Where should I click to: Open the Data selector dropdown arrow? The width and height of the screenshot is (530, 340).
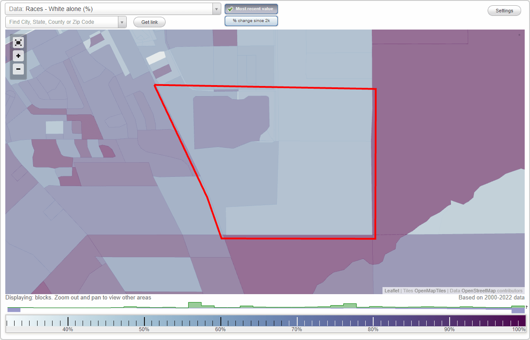pyautogui.click(x=216, y=9)
